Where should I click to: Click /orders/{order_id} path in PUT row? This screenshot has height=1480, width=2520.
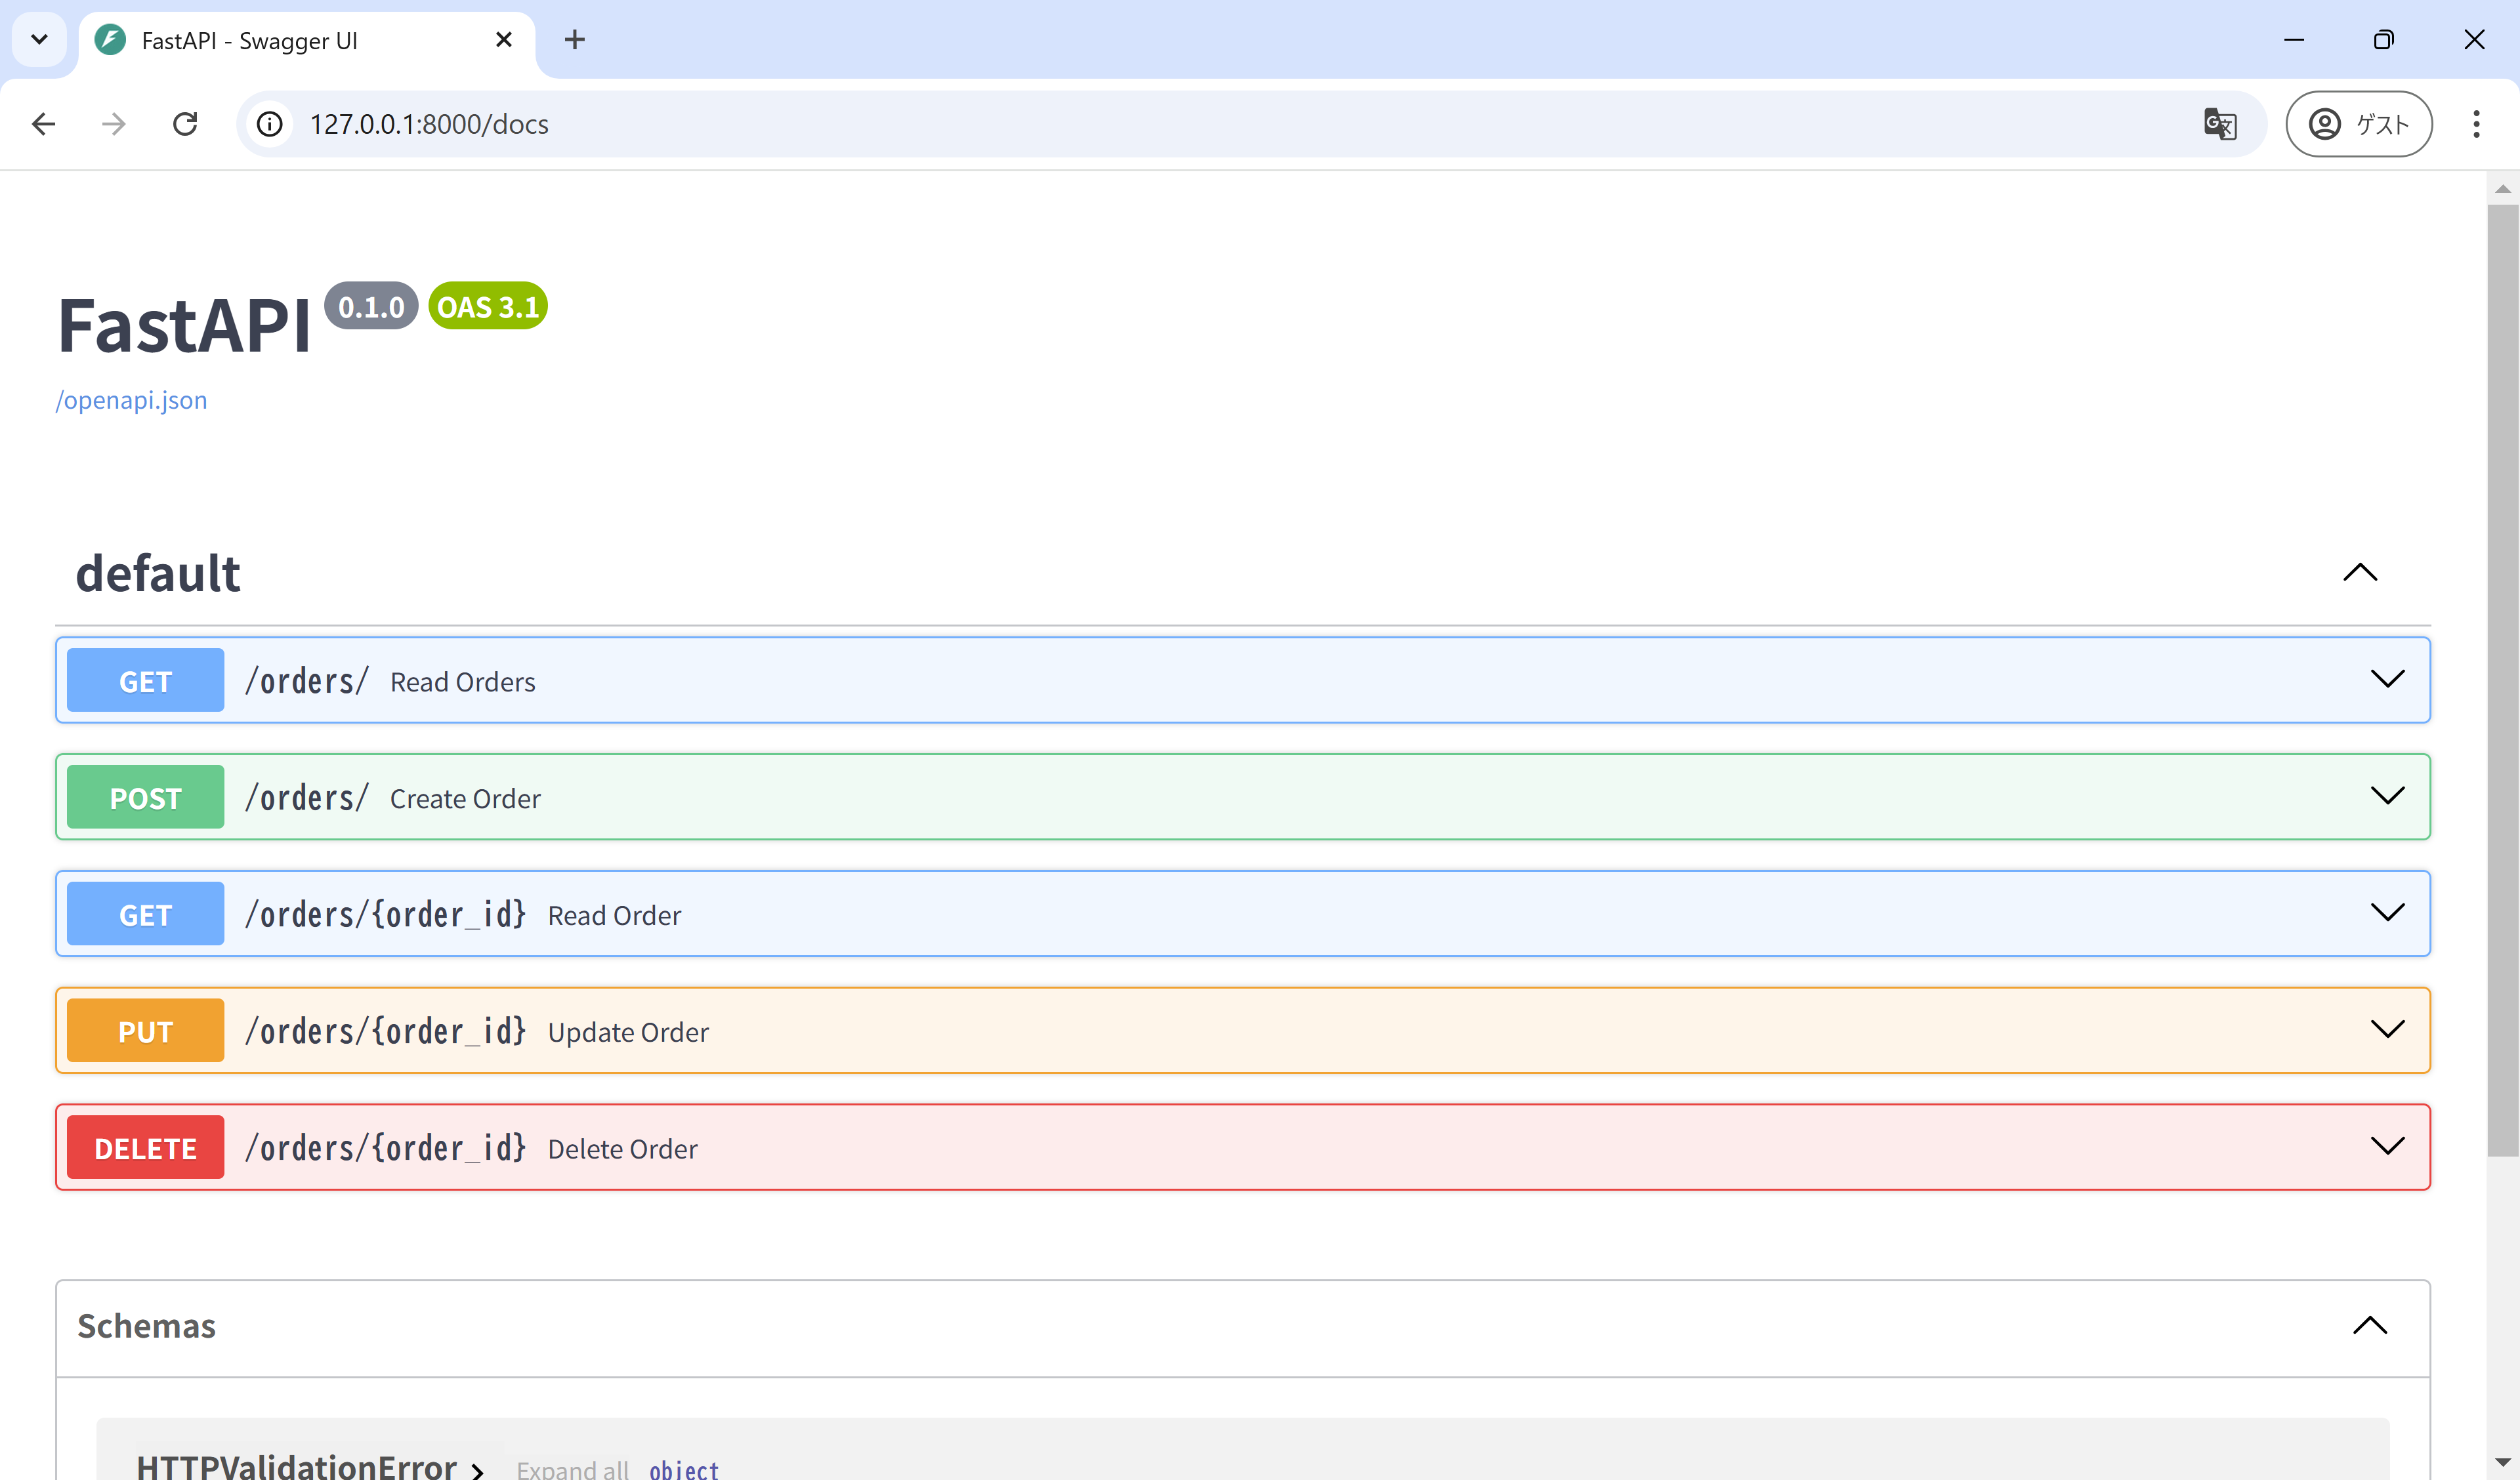tap(386, 1031)
